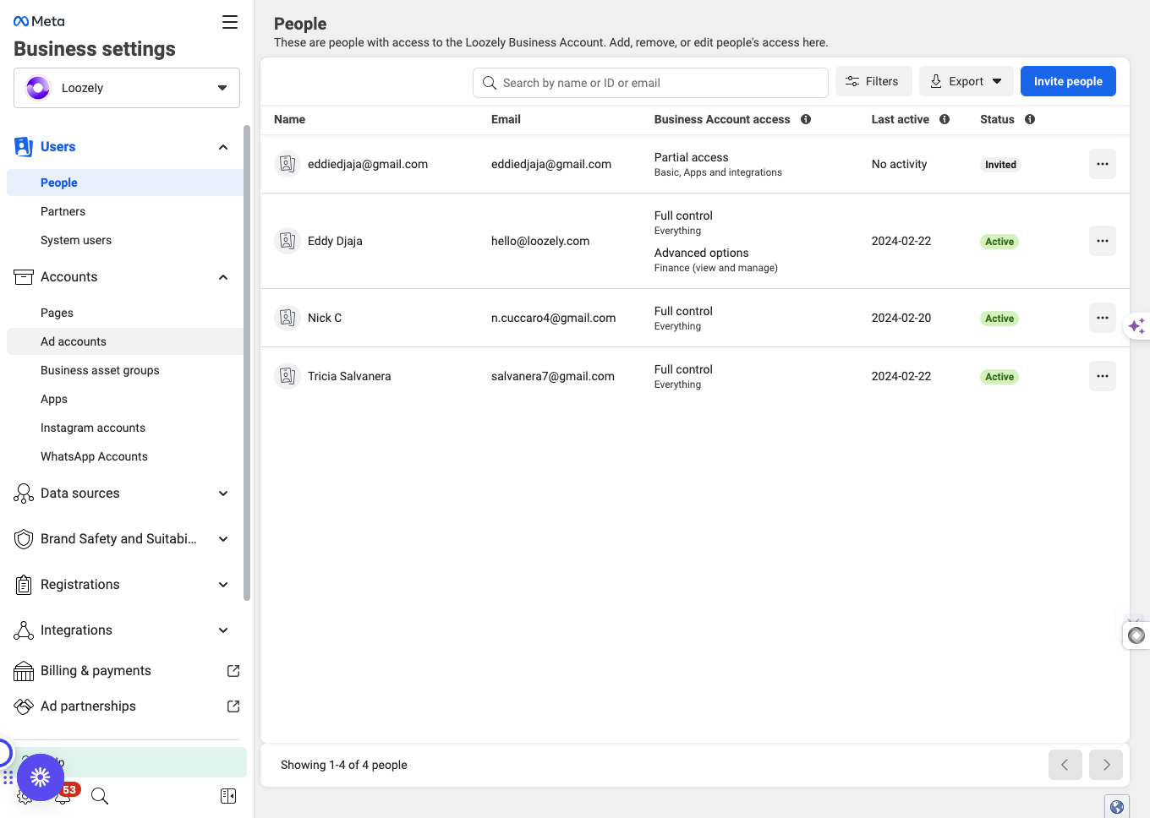This screenshot has width=1150, height=818.
Task: Click the Ad partnerships external link icon
Action: pos(233,706)
